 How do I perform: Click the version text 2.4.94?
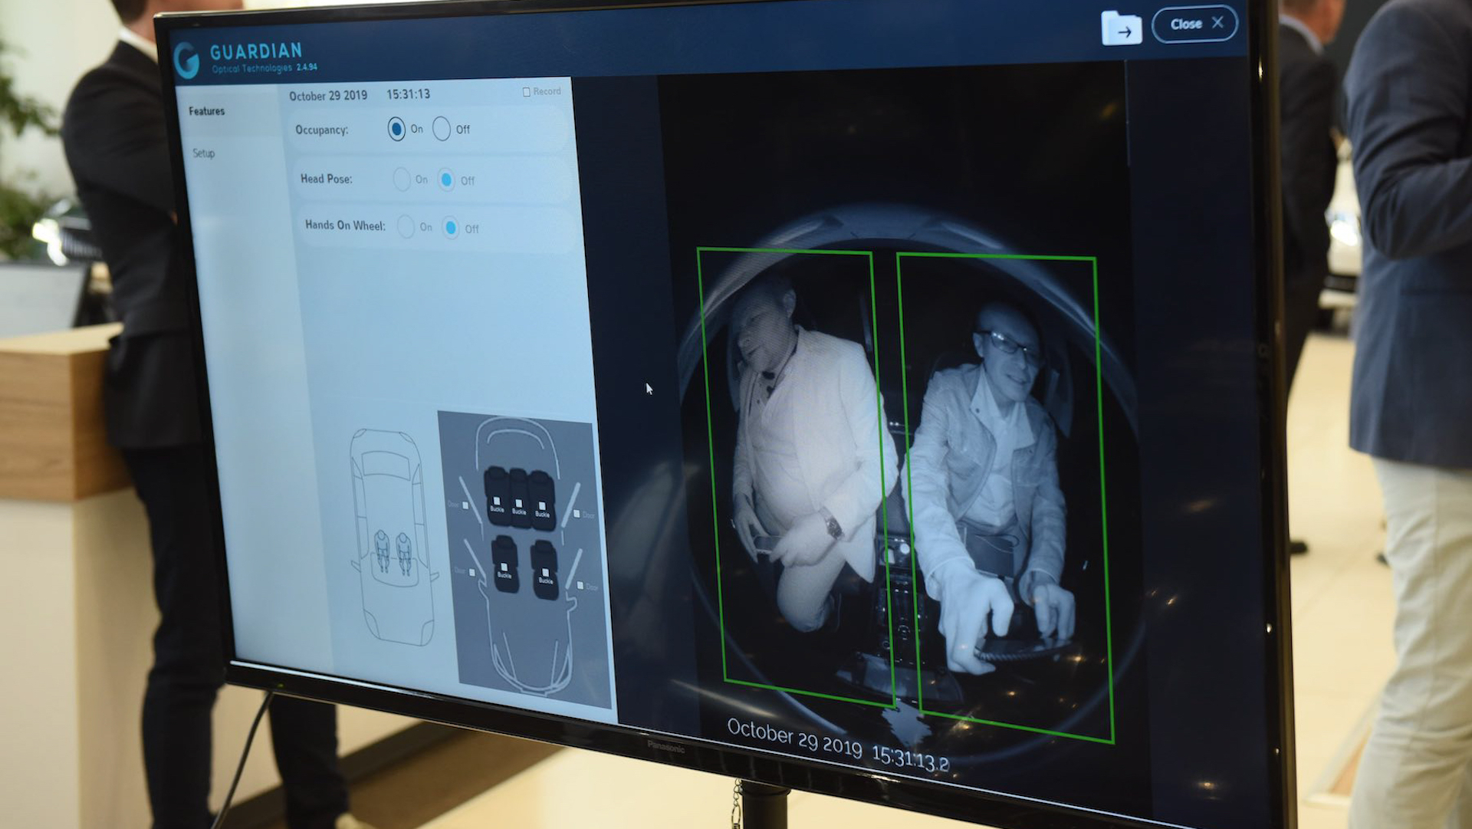[x=307, y=67]
